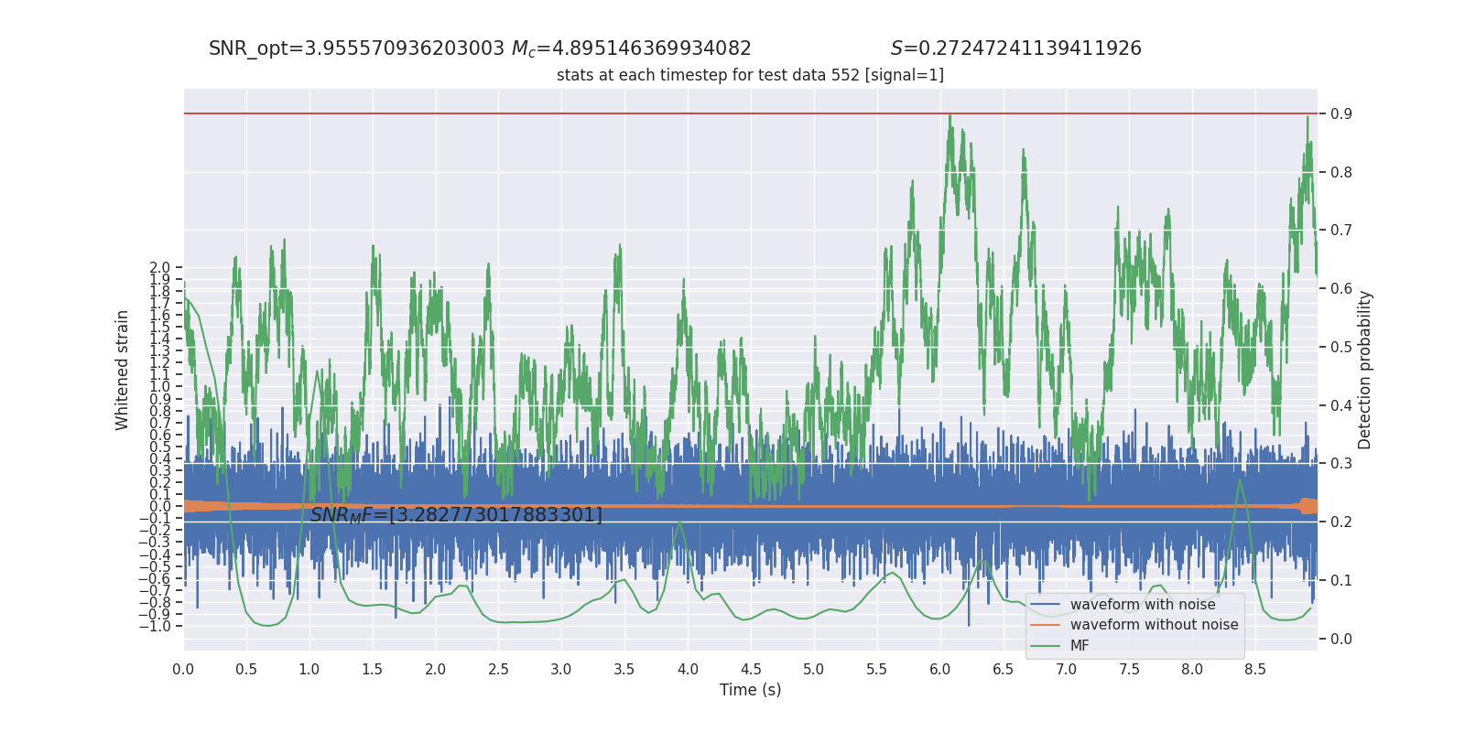The height and width of the screenshot is (732, 1465).
Task: Click the plot title 'stats at each timestep'
Action: (750, 75)
